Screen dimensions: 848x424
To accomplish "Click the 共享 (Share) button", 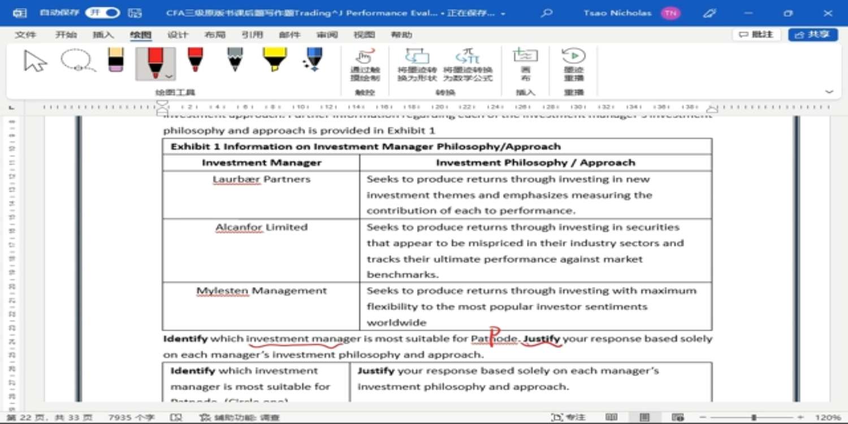I will 813,34.
